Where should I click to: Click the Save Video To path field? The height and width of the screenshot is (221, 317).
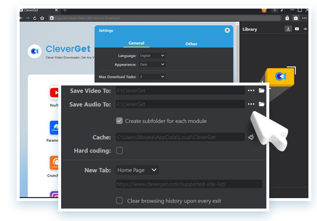(x=180, y=91)
